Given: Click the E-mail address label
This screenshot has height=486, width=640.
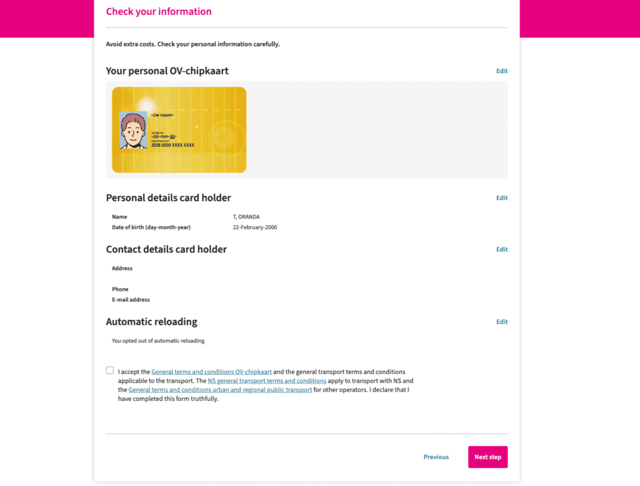Looking at the screenshot, I should point(131,300).
